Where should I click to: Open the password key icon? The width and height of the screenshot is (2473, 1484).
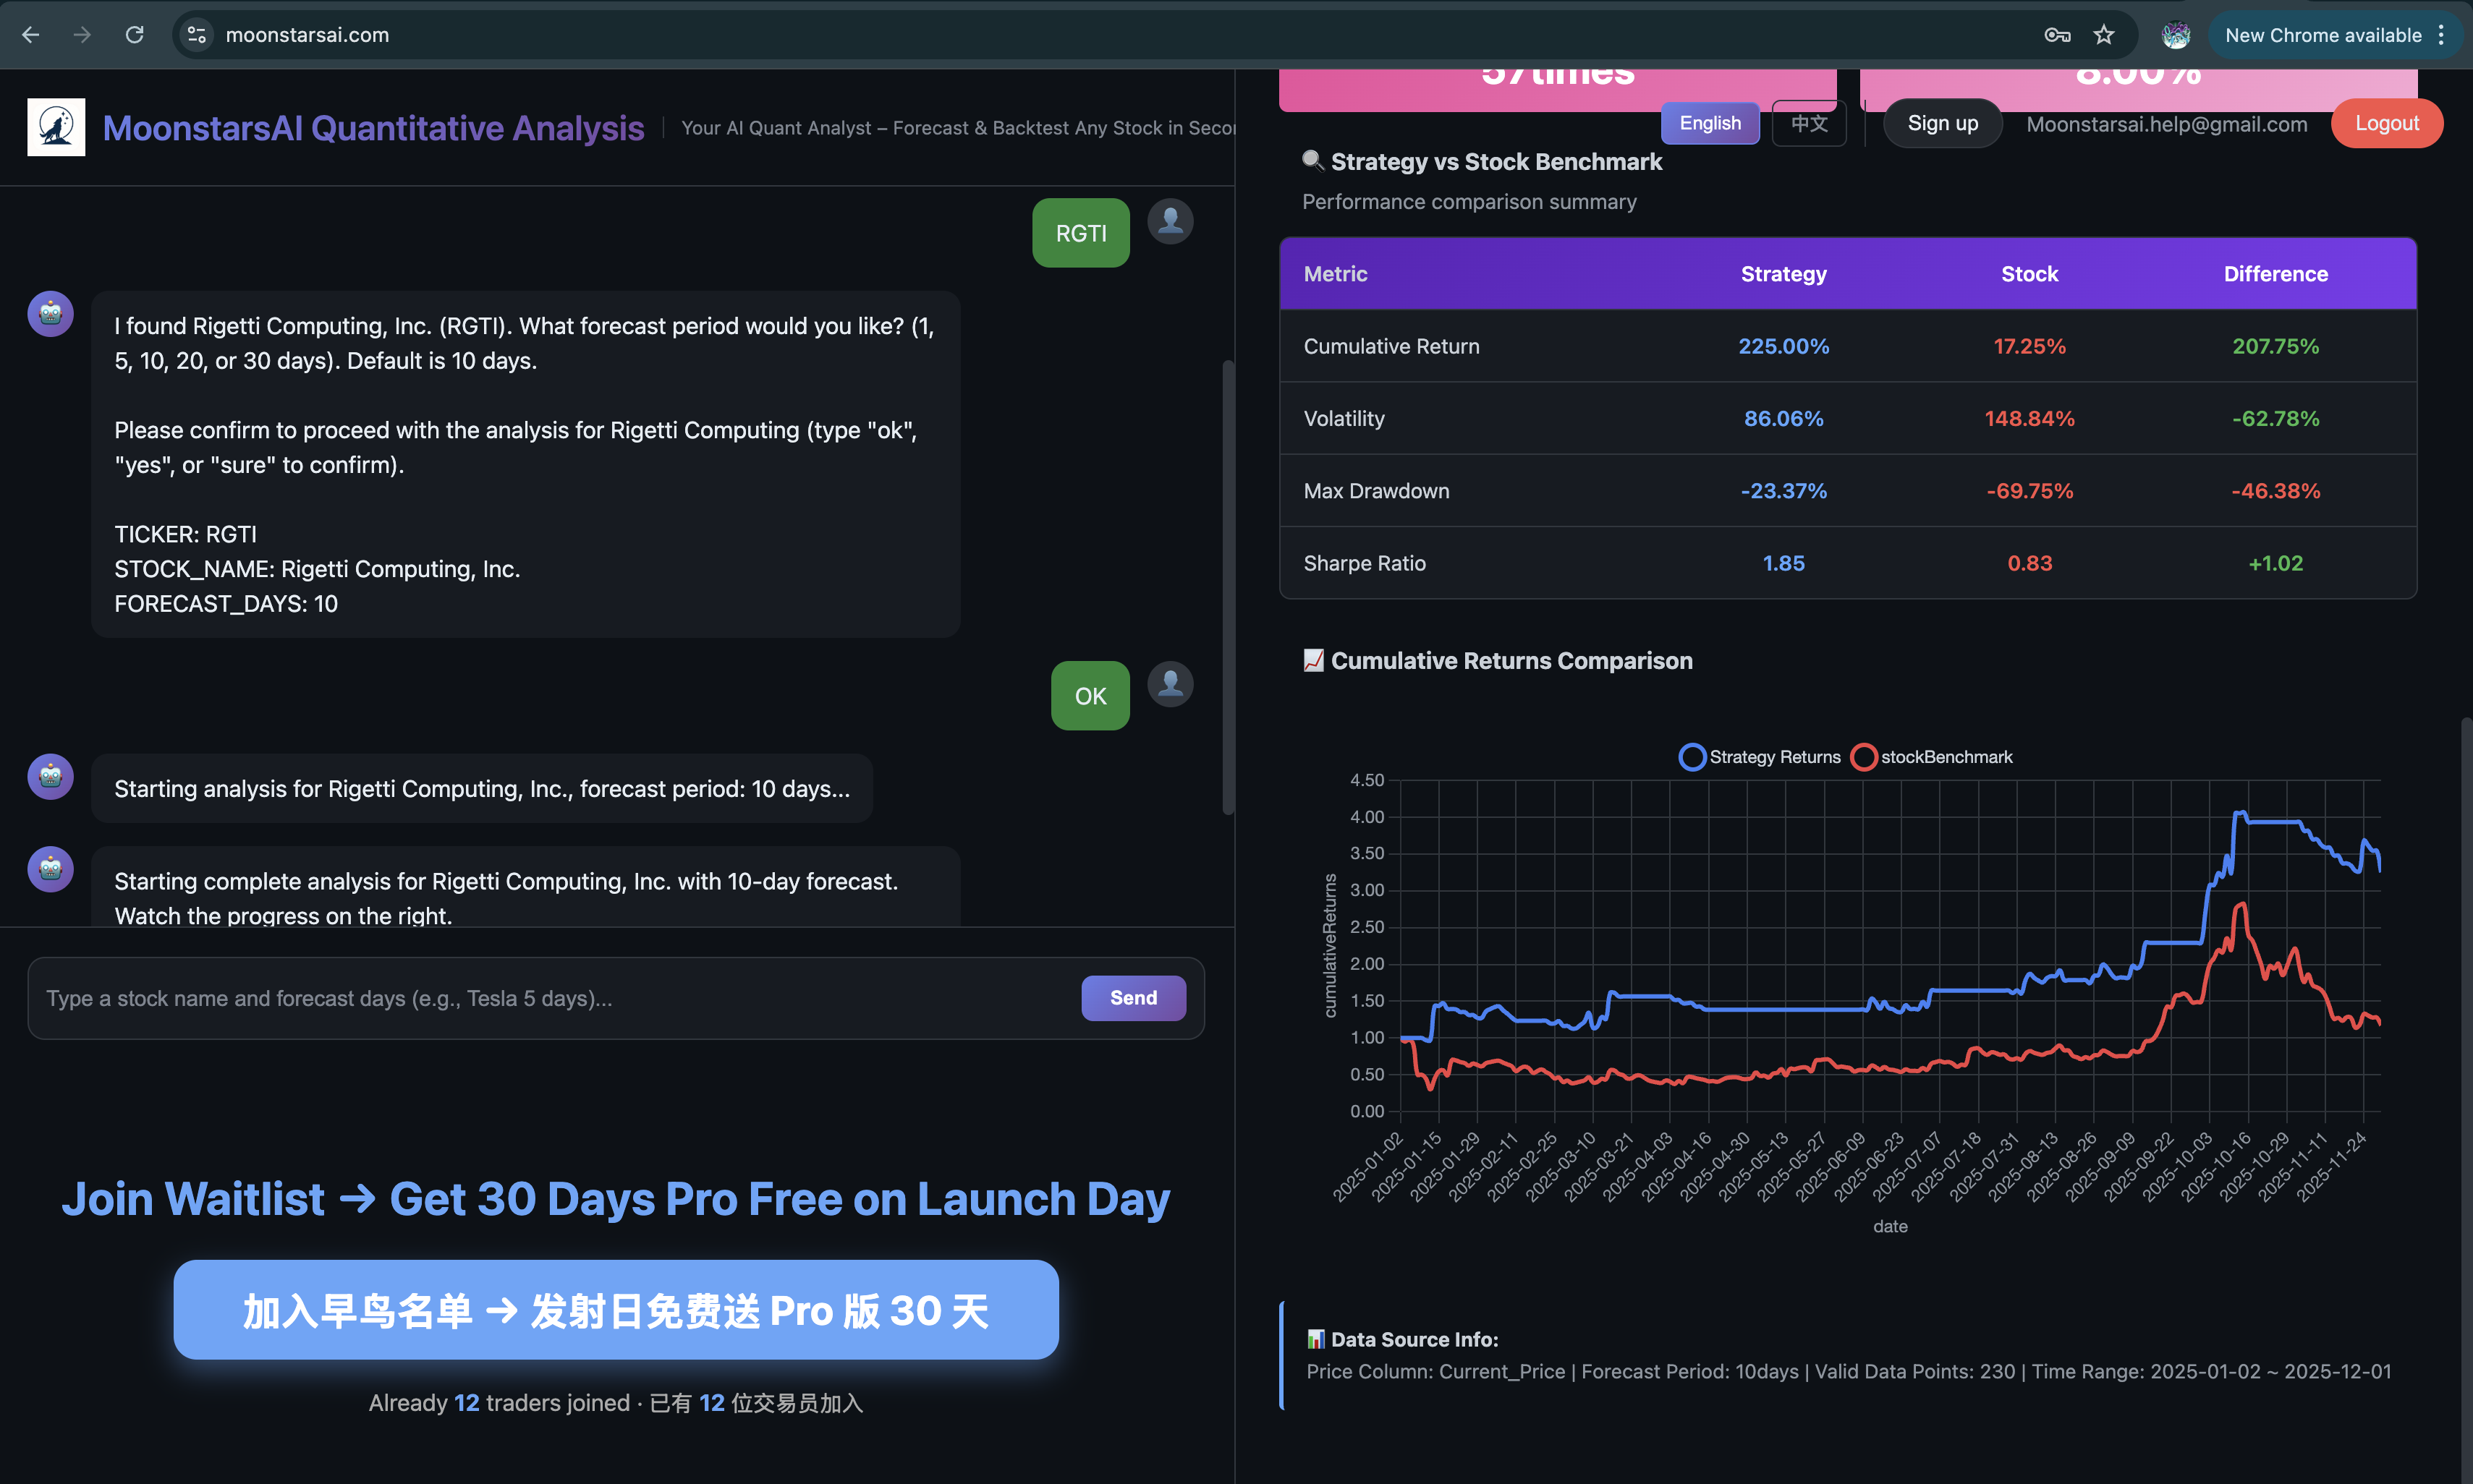click(x=2056, y=35)
